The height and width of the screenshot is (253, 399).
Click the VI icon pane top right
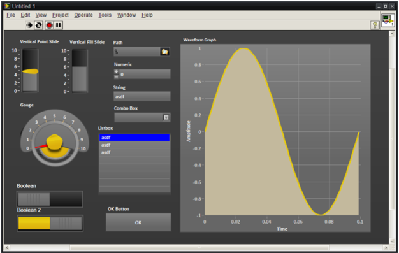pos(388,20)
